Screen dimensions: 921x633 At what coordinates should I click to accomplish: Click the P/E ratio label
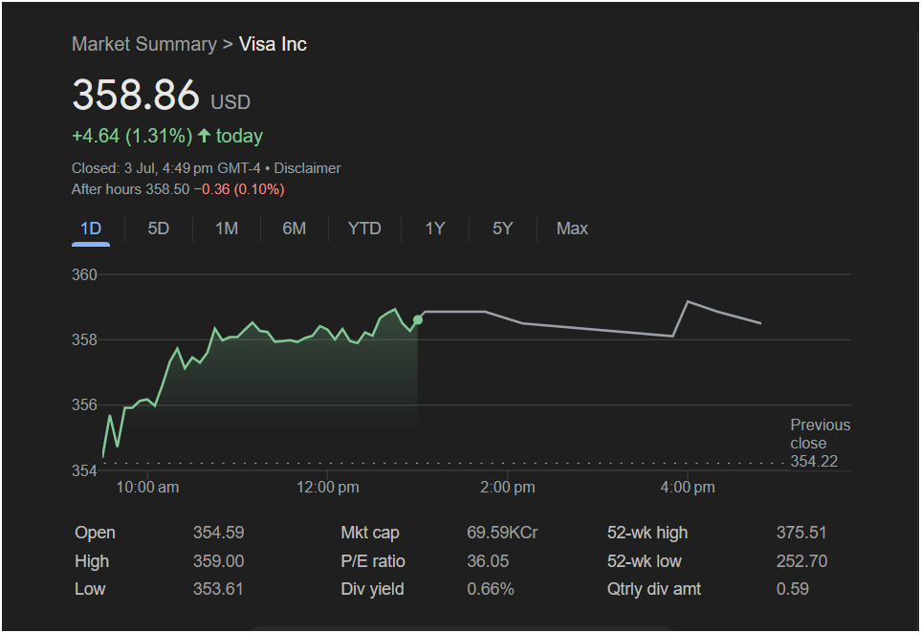(x=373, y=561)
